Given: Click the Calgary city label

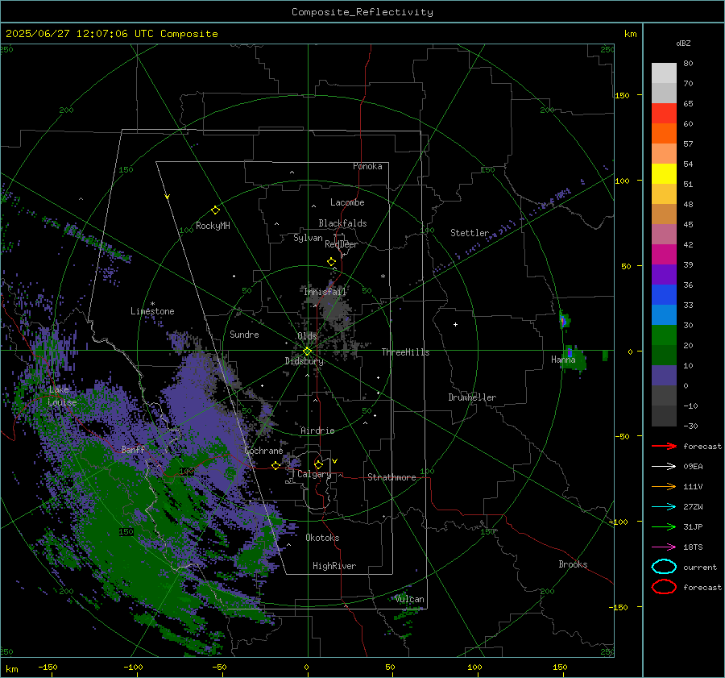Looking at the screenshot, I should coord(314,474).
